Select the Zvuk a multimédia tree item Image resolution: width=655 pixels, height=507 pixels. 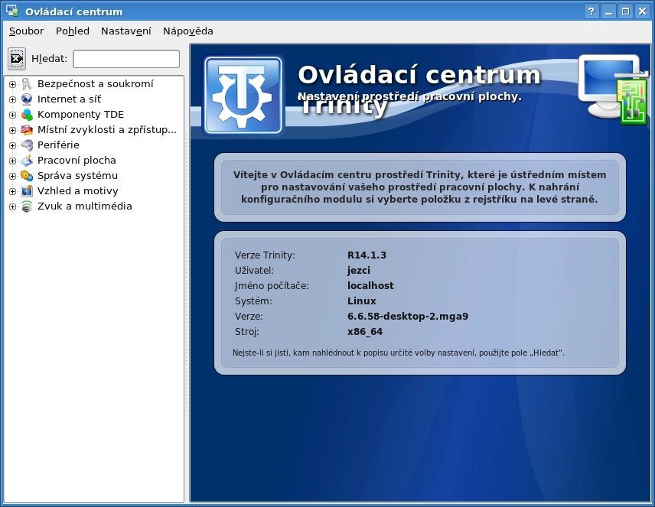85,206
